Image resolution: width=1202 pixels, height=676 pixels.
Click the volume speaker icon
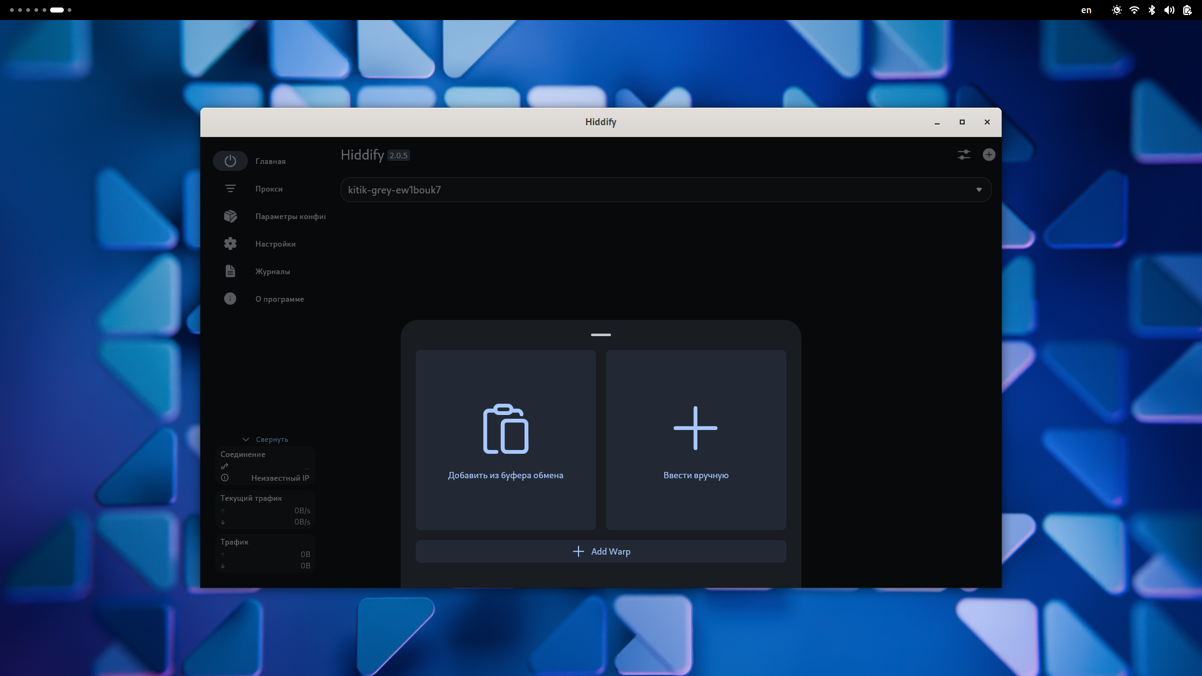tap(1169, 10)
